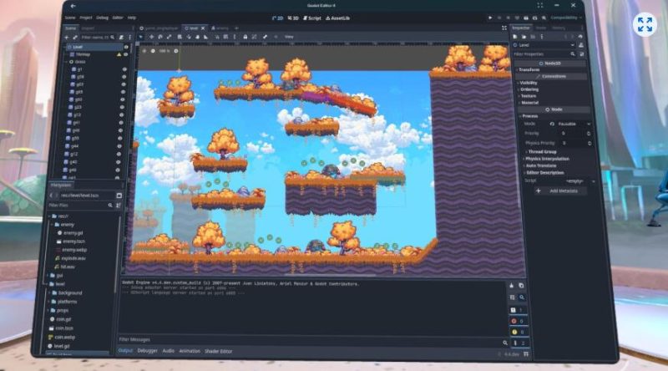Expand the Physics Interpolation section
Screen dimensions: 668x371
[546, 159]
